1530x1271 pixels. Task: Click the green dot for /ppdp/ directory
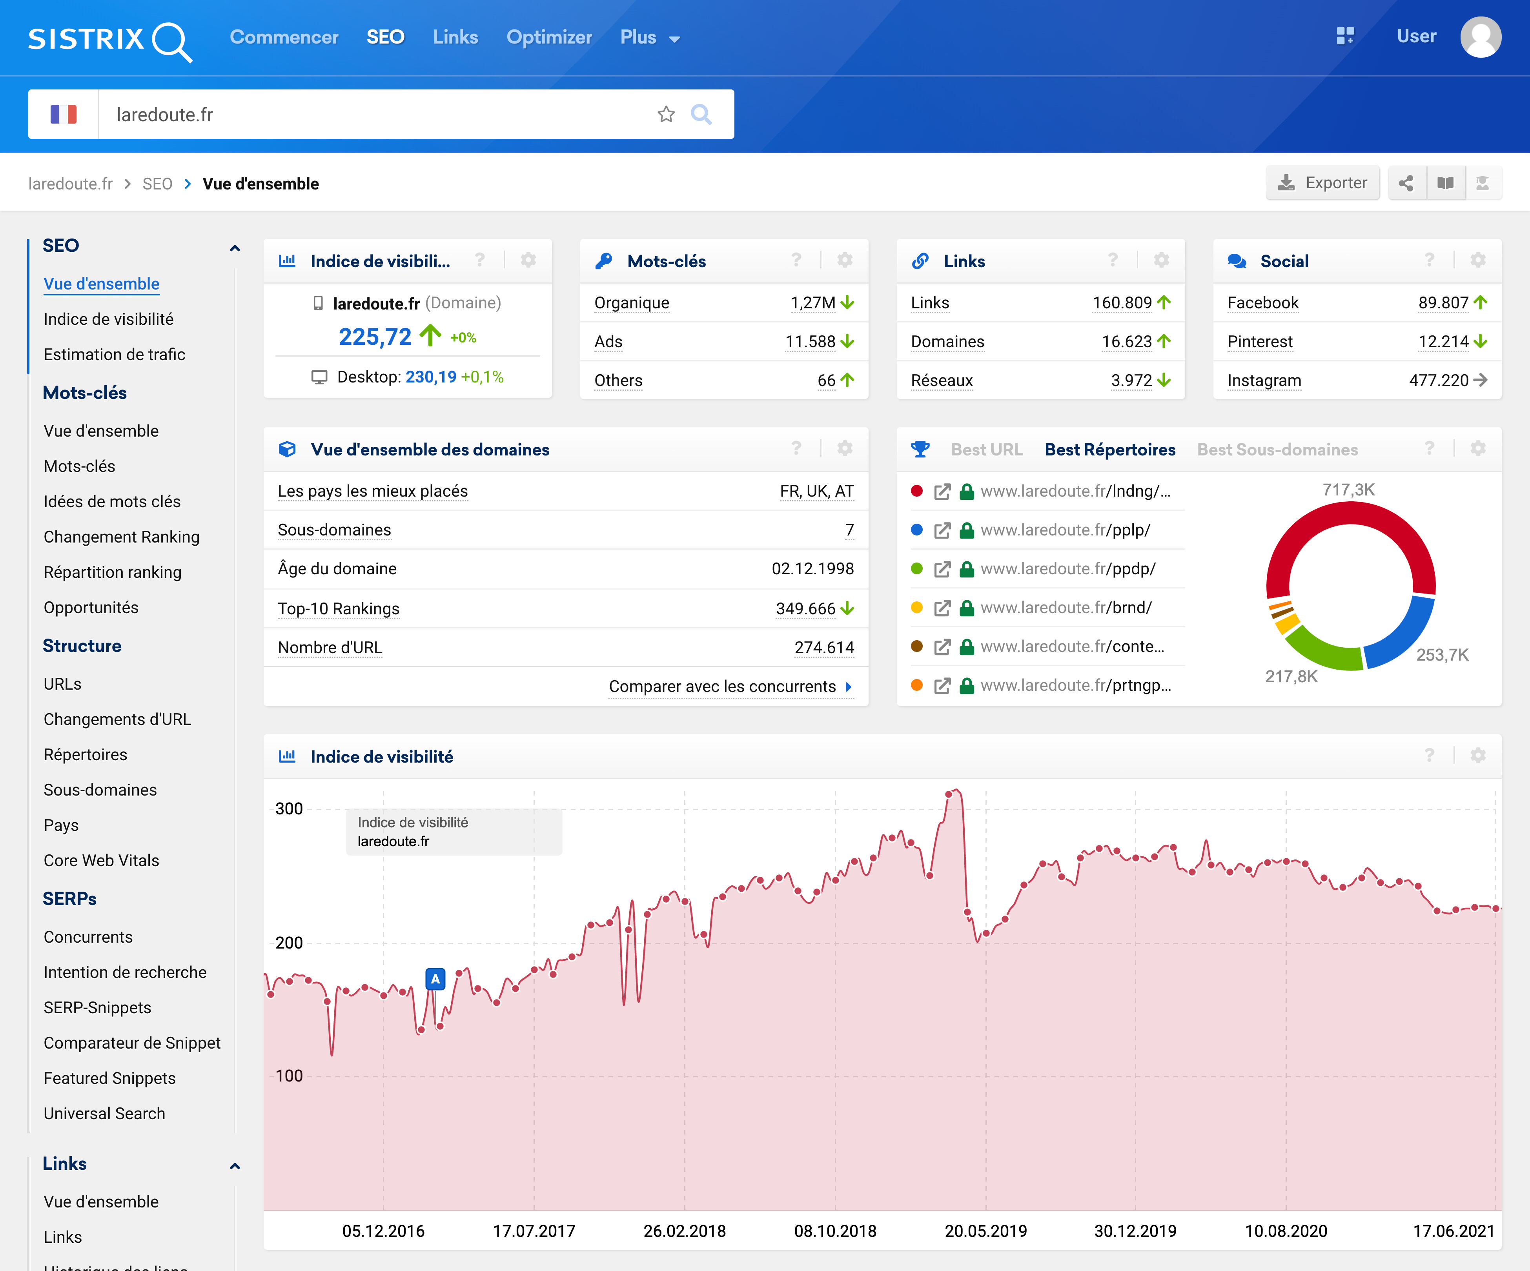point(917,568)
